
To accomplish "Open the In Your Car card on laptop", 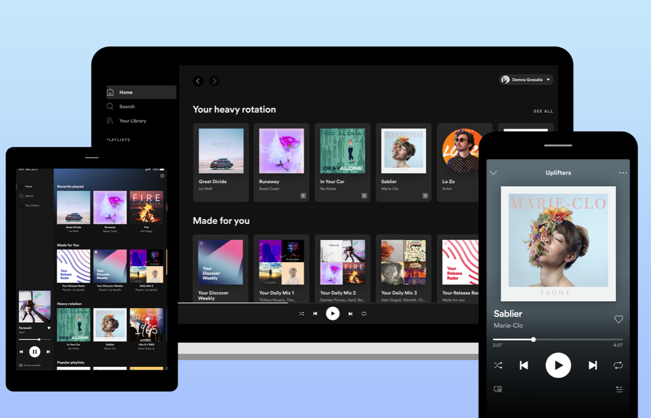I will 342,162.
